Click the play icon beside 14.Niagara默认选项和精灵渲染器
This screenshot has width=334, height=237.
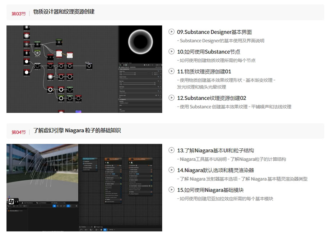[171, 170]
